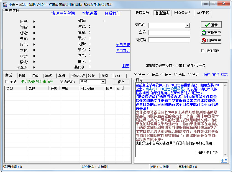Click the 清志 clear log link

point(224,74)
